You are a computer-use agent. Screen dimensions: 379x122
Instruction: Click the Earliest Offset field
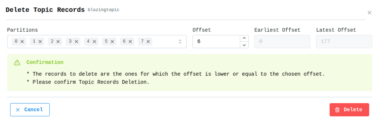[x=282, y=42]
